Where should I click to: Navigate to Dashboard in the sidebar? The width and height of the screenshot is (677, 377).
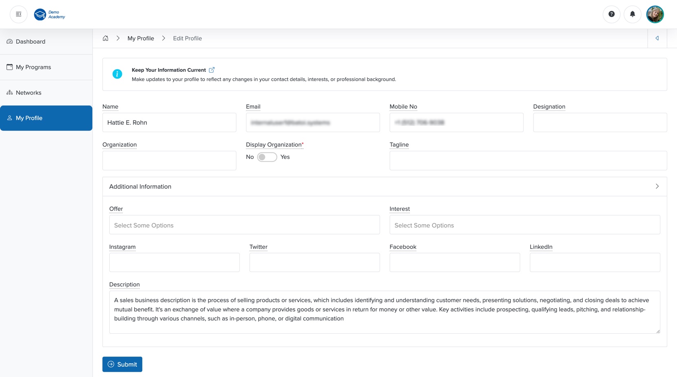(30, 42)
